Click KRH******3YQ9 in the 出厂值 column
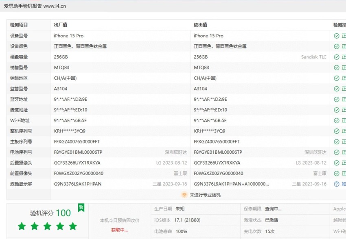Viewport: 346px width, 239px height. (70, 131)
